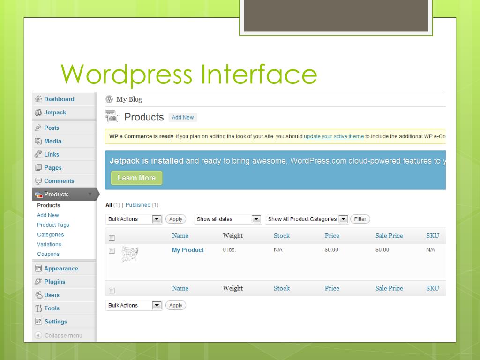This screenshot has height=360, width=480.
Task: Open the Users menu item
Action: click(52, 295)
